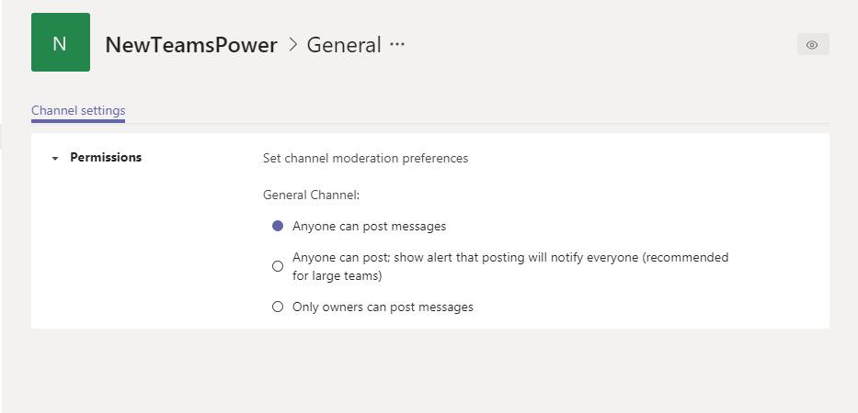The height and width of the screenshot is (413, 858).
Task: Click the Set channel moderation preferences text
Action: [365, 159]
